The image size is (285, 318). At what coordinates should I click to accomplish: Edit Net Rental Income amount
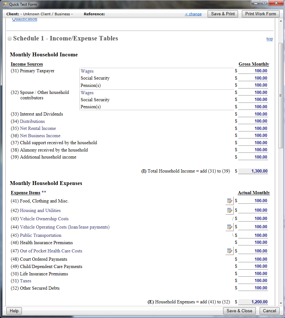253,128
